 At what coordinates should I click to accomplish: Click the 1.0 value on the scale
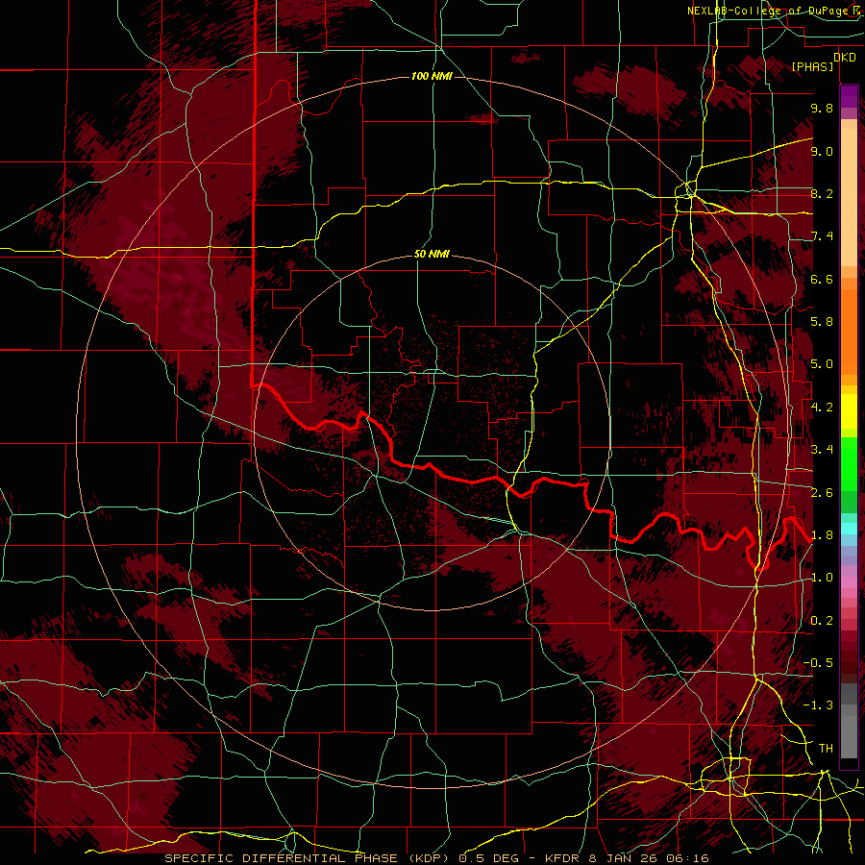tap(822, 578)
